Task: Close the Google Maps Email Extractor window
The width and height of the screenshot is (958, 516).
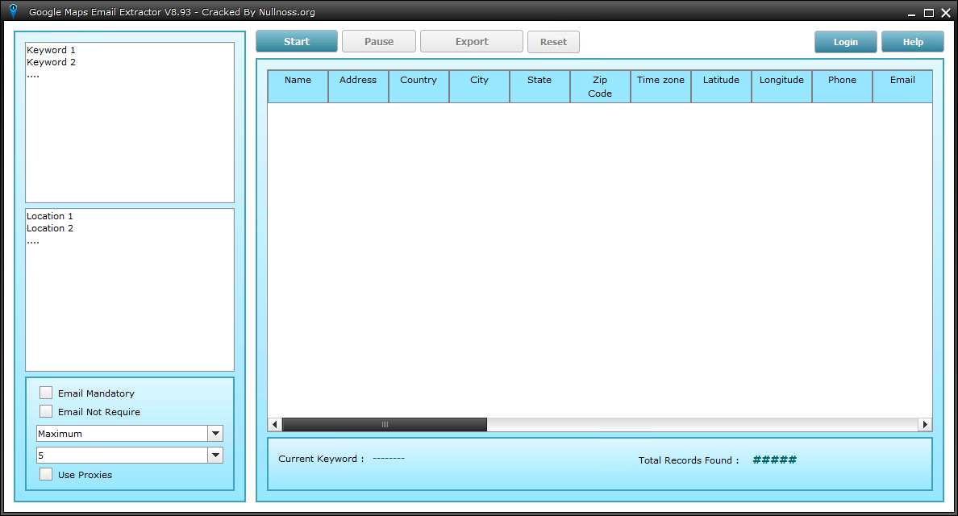Action: pyautogui.click(x=946, y=13)
